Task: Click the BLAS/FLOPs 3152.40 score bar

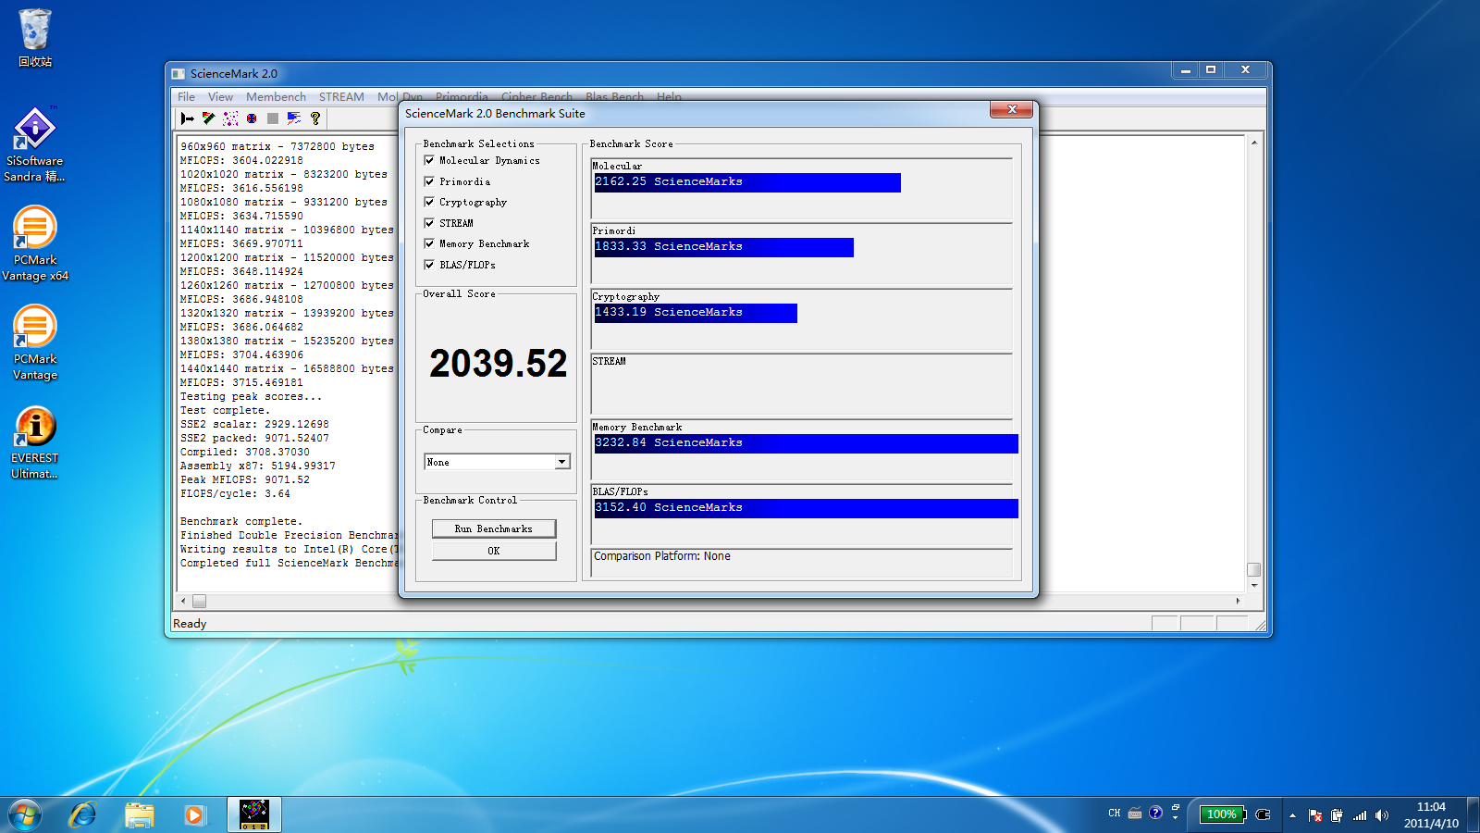Action: coord(807,508)
